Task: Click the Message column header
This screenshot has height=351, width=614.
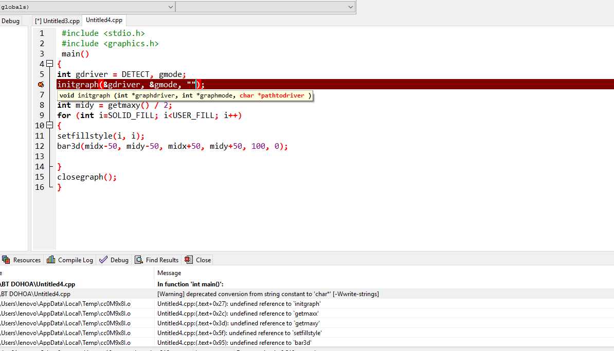Action: pyautogui.click(x=169, y=273)
